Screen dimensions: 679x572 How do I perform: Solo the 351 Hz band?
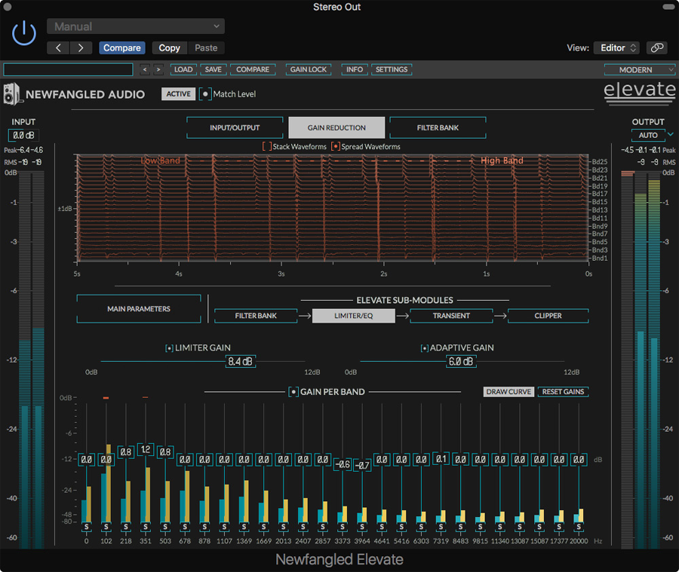[x=146, y=527]
